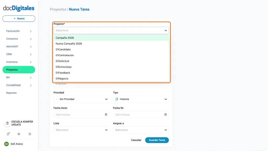Open the Lista dropdown

[81, 130]
